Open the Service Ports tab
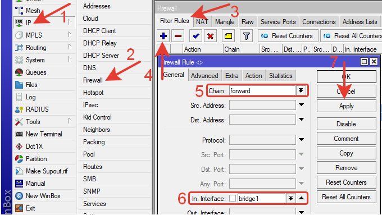Screen dimensions: 382x215 [x=278, y=22]
